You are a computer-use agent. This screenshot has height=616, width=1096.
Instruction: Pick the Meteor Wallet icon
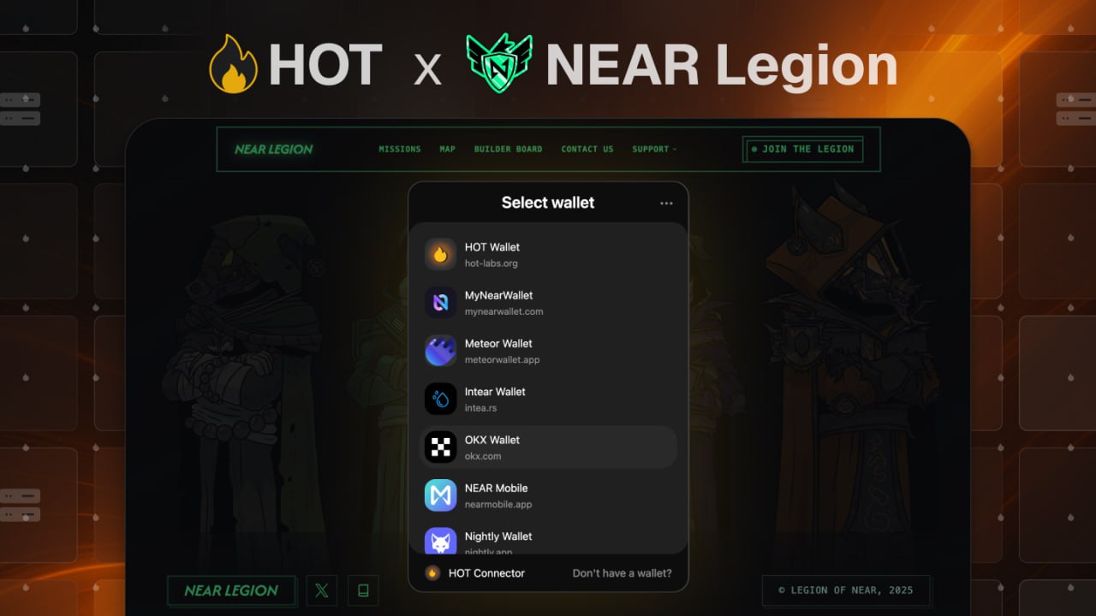441,351
